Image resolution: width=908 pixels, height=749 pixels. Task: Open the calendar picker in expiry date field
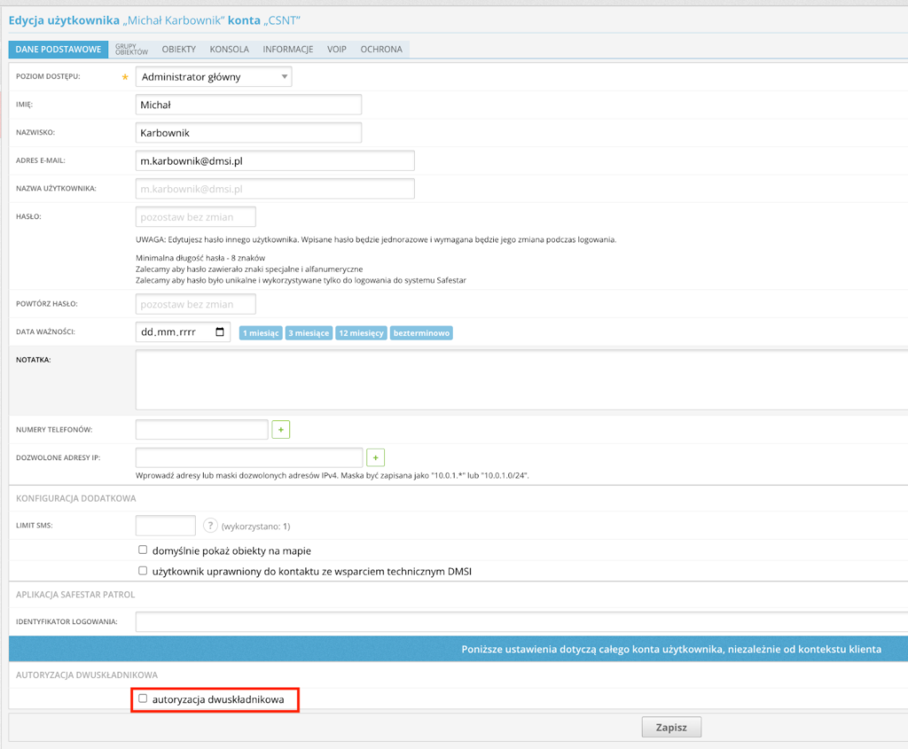click(x=220, y=332)
